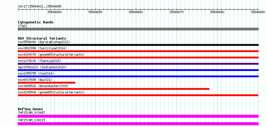This screenshot has width=267, height=127.
Task: Click the red esv3892999 variant bar
Action: coord(138,51)
